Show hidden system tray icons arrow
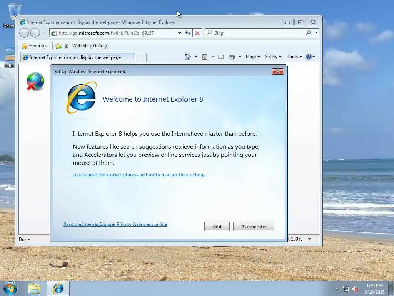The image size is (394, 296). tap(337, 289)
